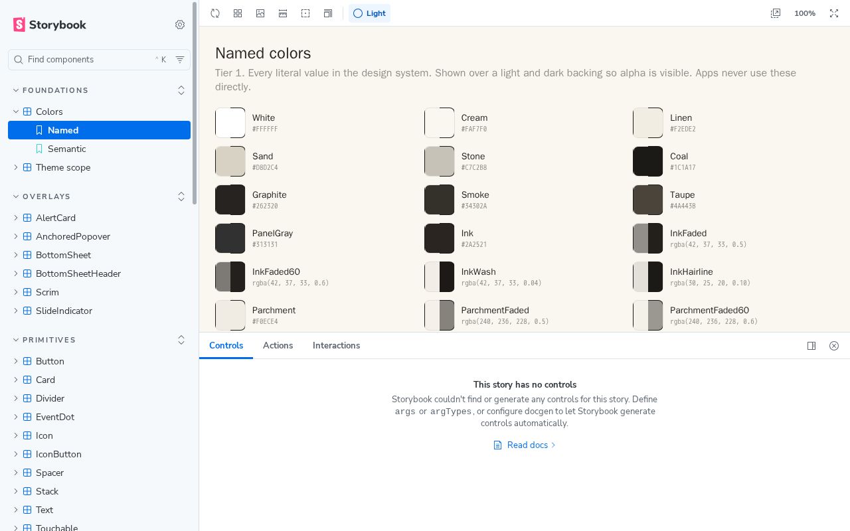Expand the AlertCard component

click(99, 218)
